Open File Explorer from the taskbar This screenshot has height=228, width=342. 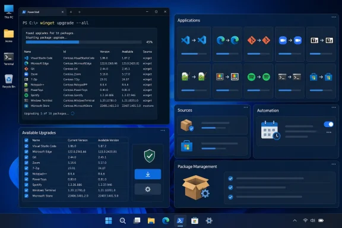(151, 221)
